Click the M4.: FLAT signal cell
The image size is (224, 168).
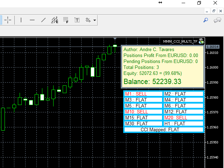click(x=183, y=100)
